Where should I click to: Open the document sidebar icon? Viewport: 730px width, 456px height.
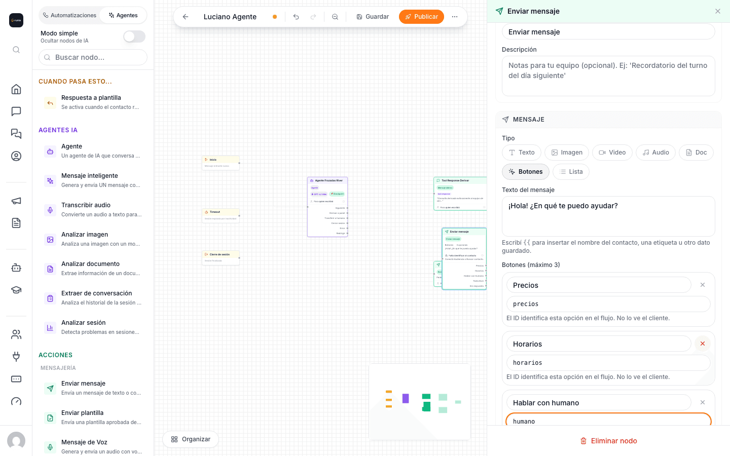pyautogui.click(x=16, y=223)
